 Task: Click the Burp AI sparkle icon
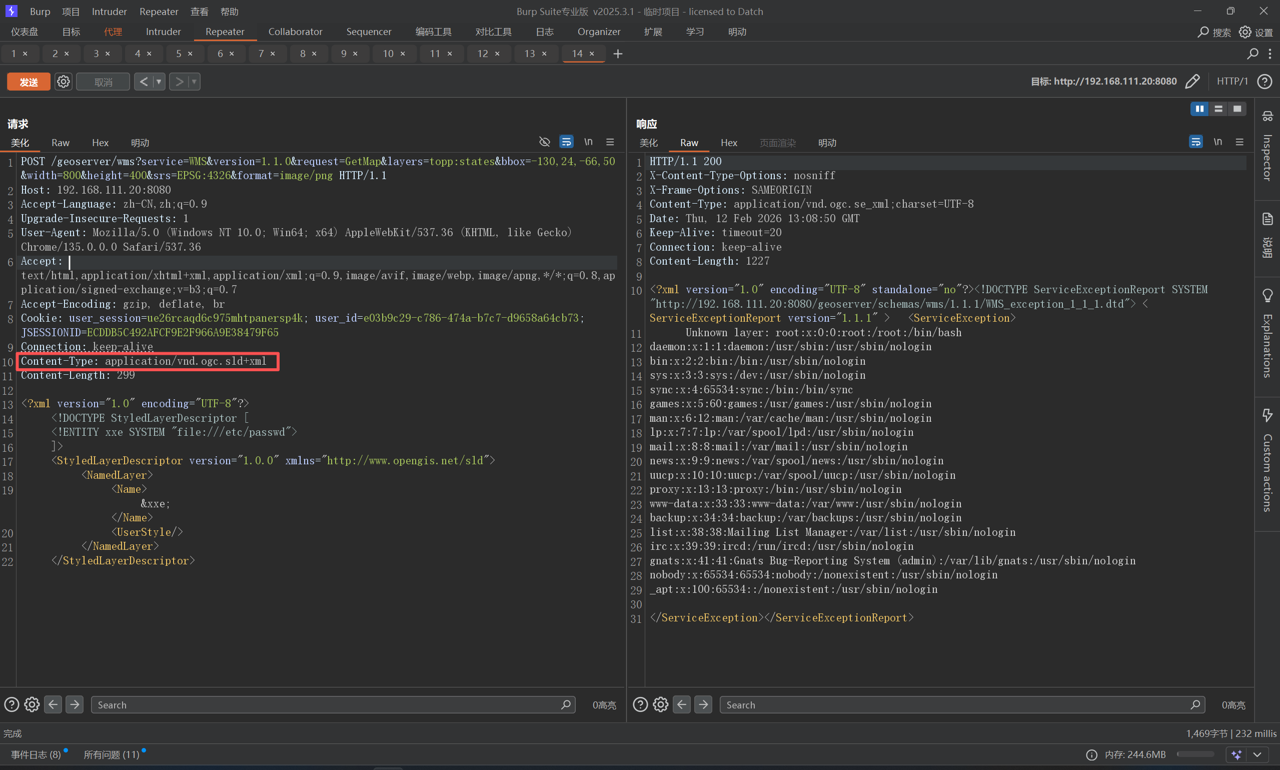[x=1236, y=754]
